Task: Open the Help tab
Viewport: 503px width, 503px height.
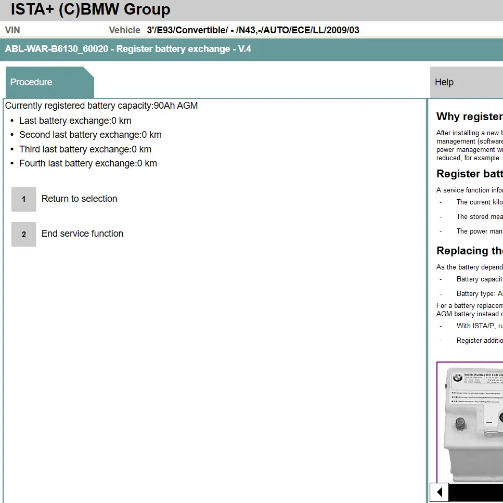Action: 444,82
